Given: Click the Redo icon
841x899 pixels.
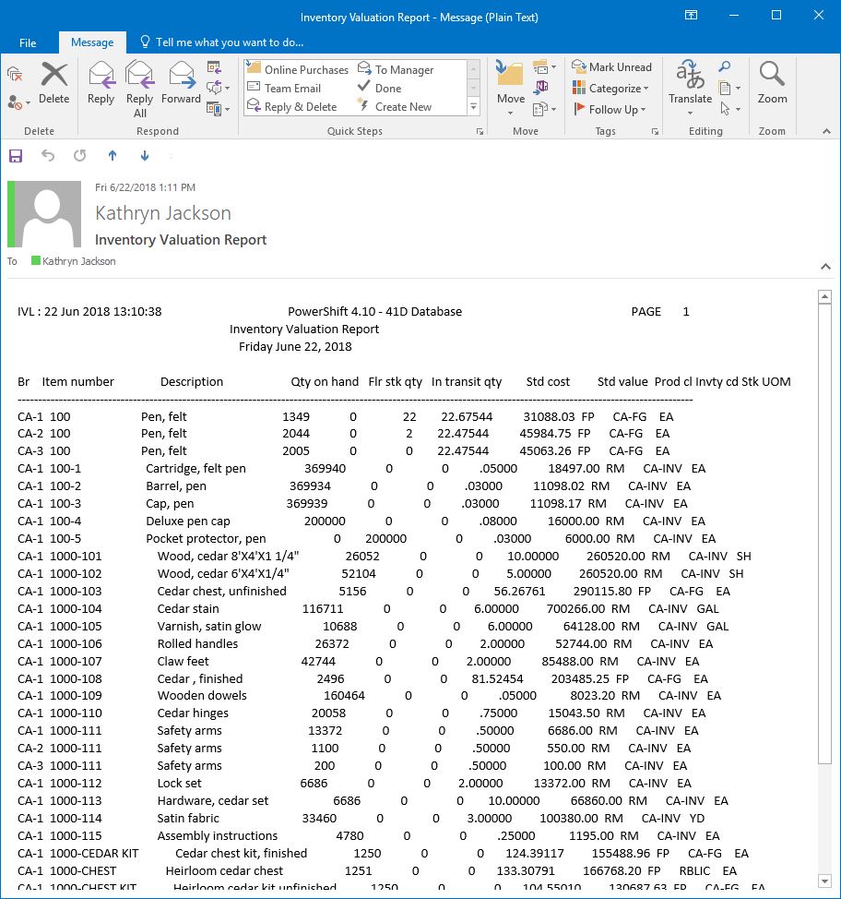Looking at the screenshot, I should [x=79, y=155].
